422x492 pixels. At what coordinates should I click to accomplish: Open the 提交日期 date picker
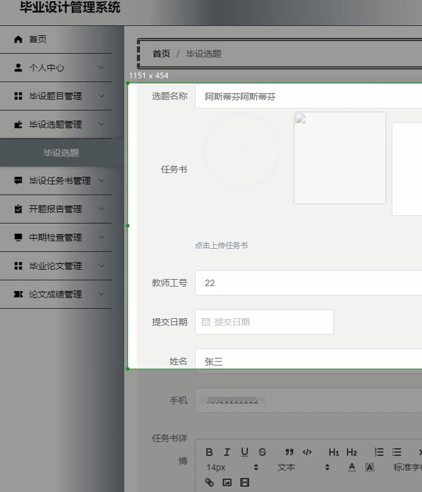click(x=264, y=322)
